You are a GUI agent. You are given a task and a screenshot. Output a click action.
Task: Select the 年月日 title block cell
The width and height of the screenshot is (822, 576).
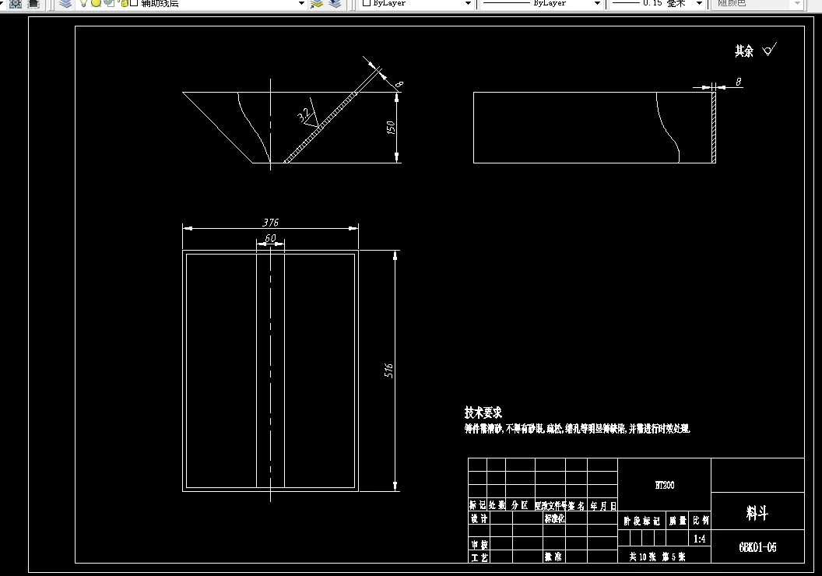pos(603,506)
